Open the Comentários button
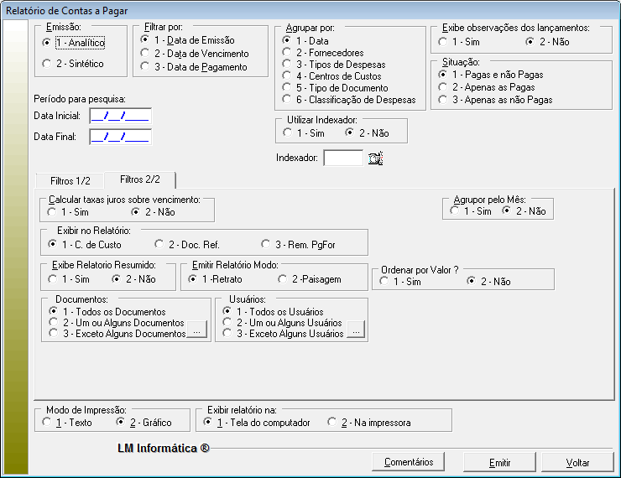Image resolution: width=621 pixels, height=478 pixels. (x=409, y=462)
